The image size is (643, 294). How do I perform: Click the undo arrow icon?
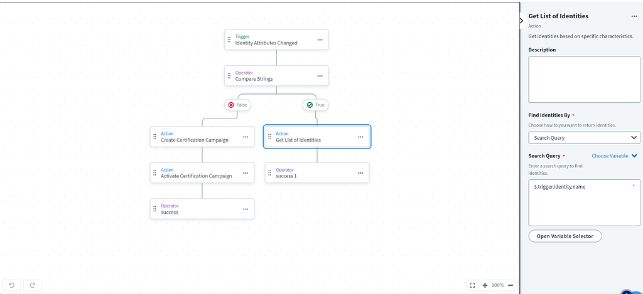(11, 285)
